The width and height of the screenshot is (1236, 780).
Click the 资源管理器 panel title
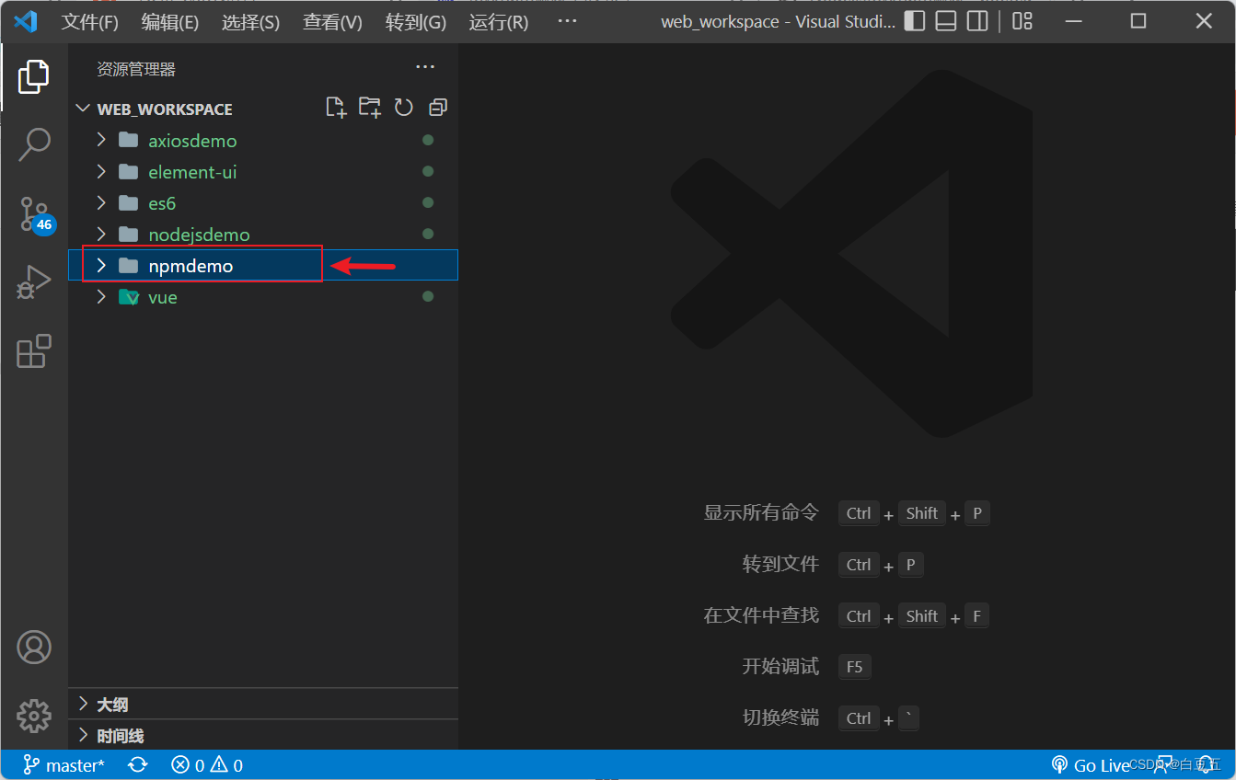(136, 69)
